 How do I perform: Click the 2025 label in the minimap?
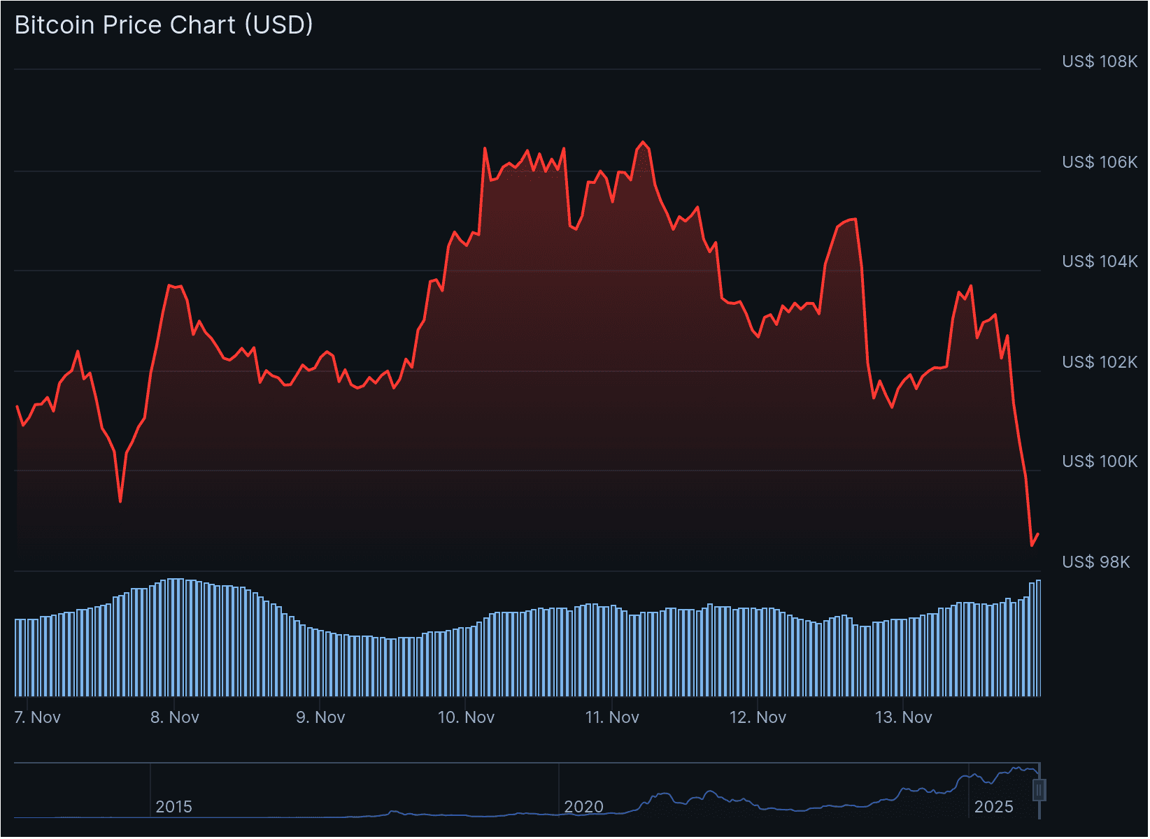click(995, 807)
